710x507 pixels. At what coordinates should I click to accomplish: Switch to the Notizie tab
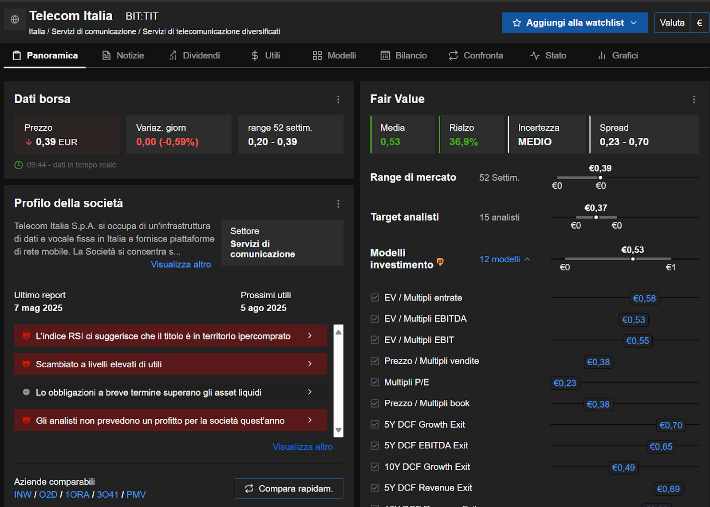tap(123, 55)
